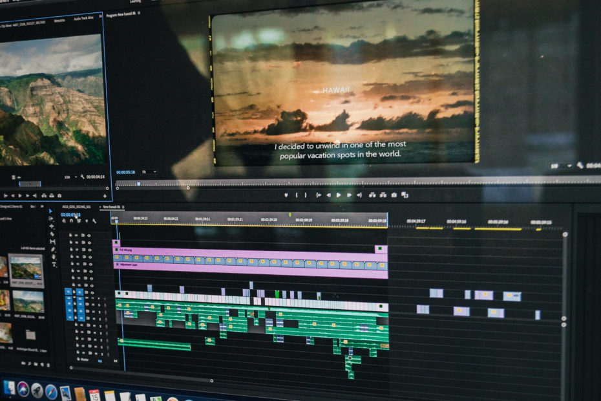Click the Export Frame camera icon

coord(394,195)
